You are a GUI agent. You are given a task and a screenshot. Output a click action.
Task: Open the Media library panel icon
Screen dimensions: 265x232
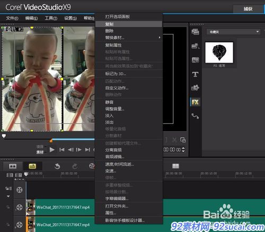point(195,32)
